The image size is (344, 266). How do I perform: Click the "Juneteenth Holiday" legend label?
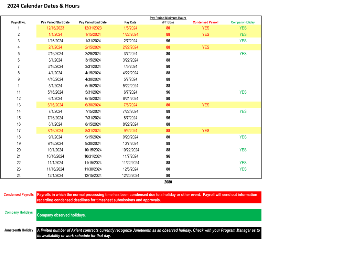(18, 230)
